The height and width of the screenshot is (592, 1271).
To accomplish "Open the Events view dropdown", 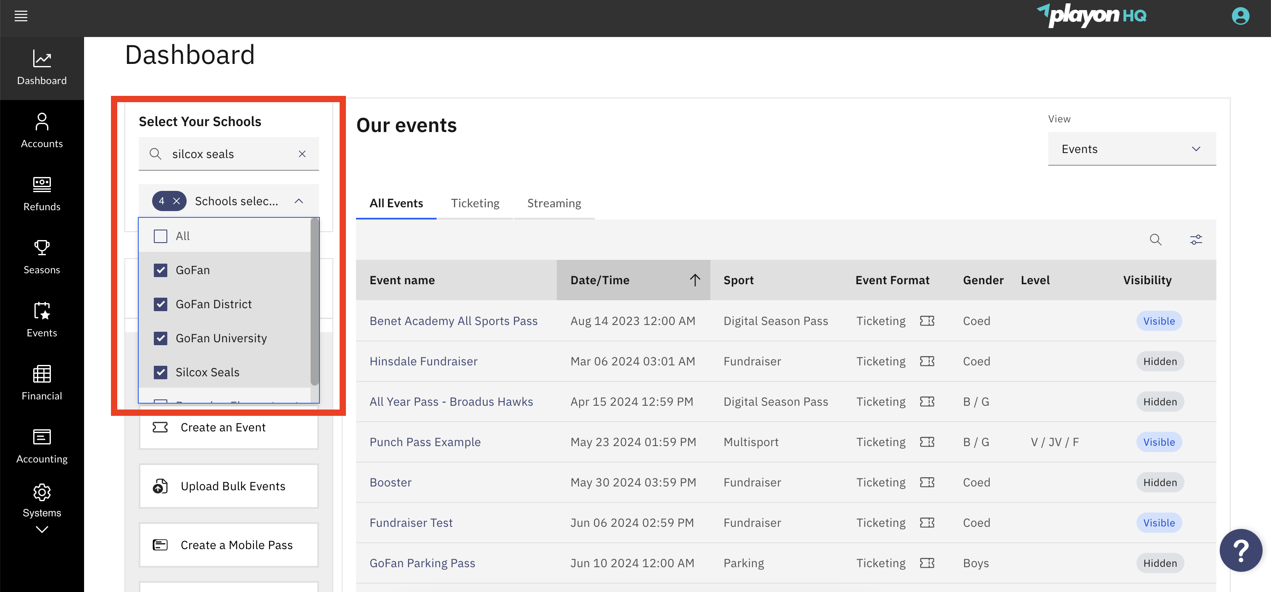I will coord(1131,149).
